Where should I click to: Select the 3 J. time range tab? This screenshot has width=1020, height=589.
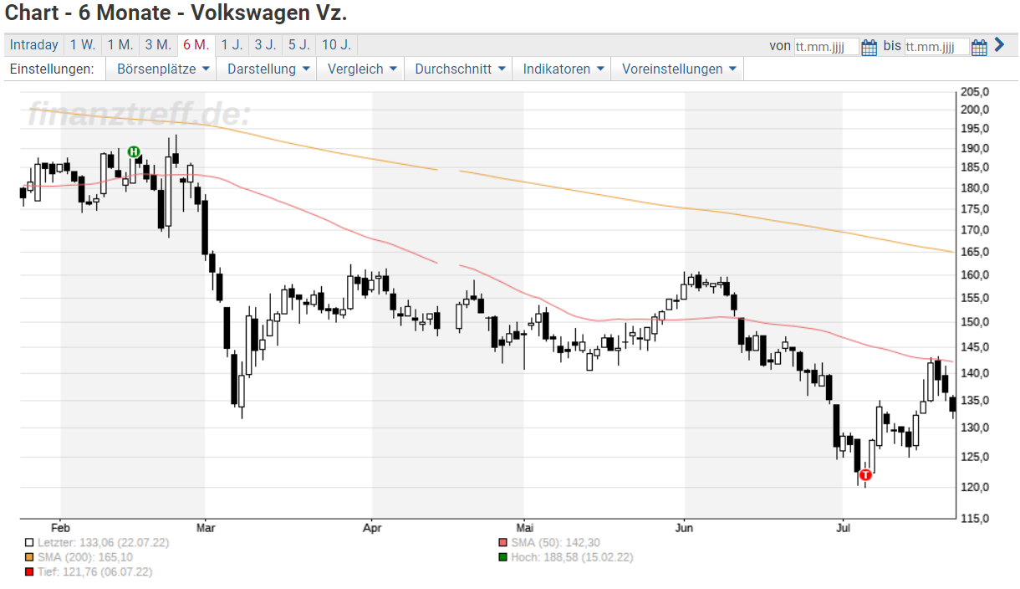click(x=265, y=45)
